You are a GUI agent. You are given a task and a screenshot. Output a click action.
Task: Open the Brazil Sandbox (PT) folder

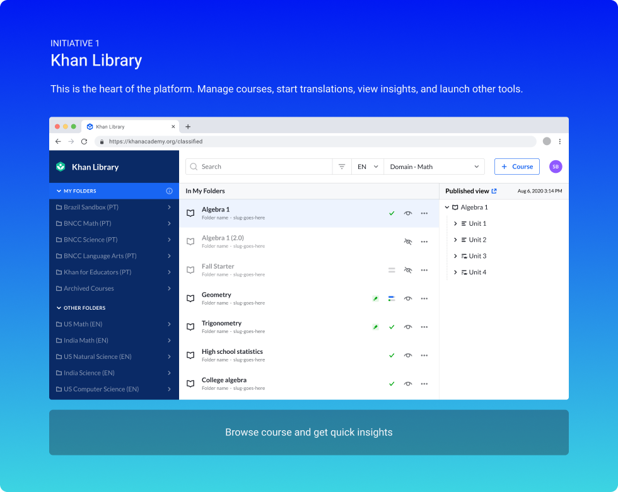click(114, 208)
